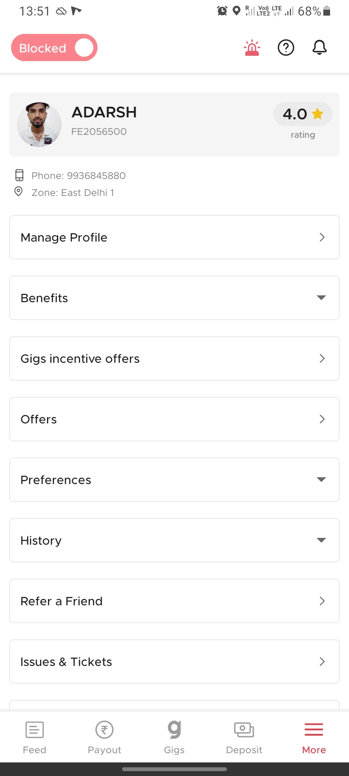Image resolution: width=349 pixels, height=776 pixels.
Task: Go to Payout rupee icon
Action: coord(104,729)
